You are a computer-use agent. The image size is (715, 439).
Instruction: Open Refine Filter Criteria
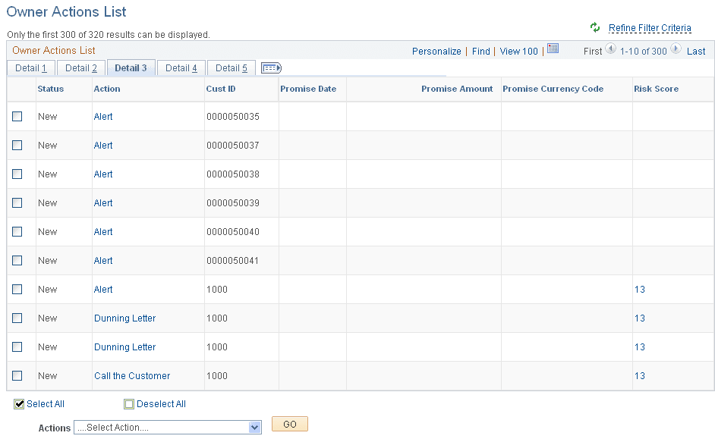coord(650,28)
